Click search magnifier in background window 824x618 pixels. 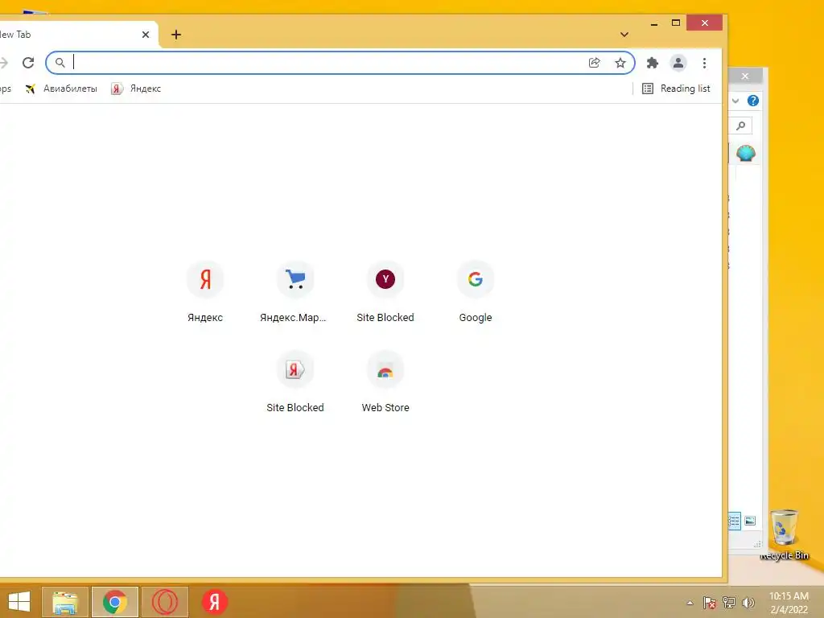click(741, 126)
